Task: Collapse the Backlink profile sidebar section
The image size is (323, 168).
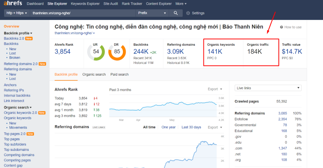Action: tap(18, 33)
